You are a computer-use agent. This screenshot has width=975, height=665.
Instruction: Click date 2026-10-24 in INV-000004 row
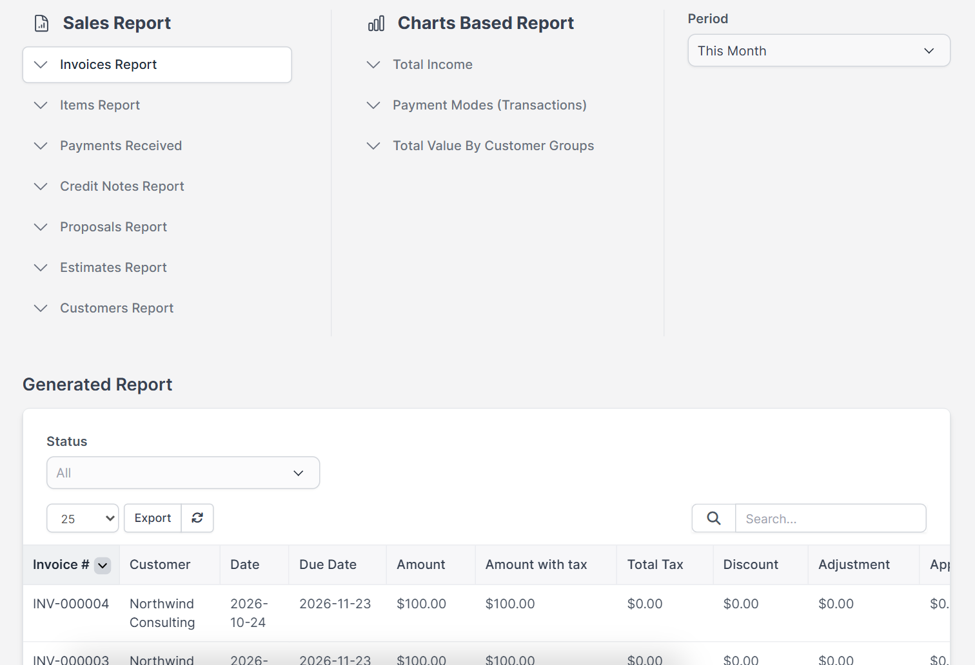click(249, 613)
